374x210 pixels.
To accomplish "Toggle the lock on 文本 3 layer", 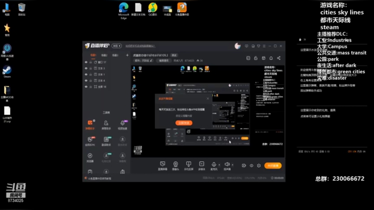I will [90, 68].
